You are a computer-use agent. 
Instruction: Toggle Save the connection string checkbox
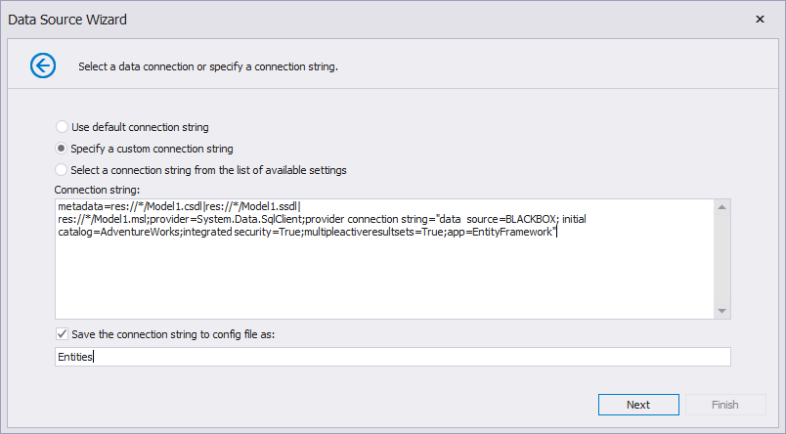click(x=63, y=334)
